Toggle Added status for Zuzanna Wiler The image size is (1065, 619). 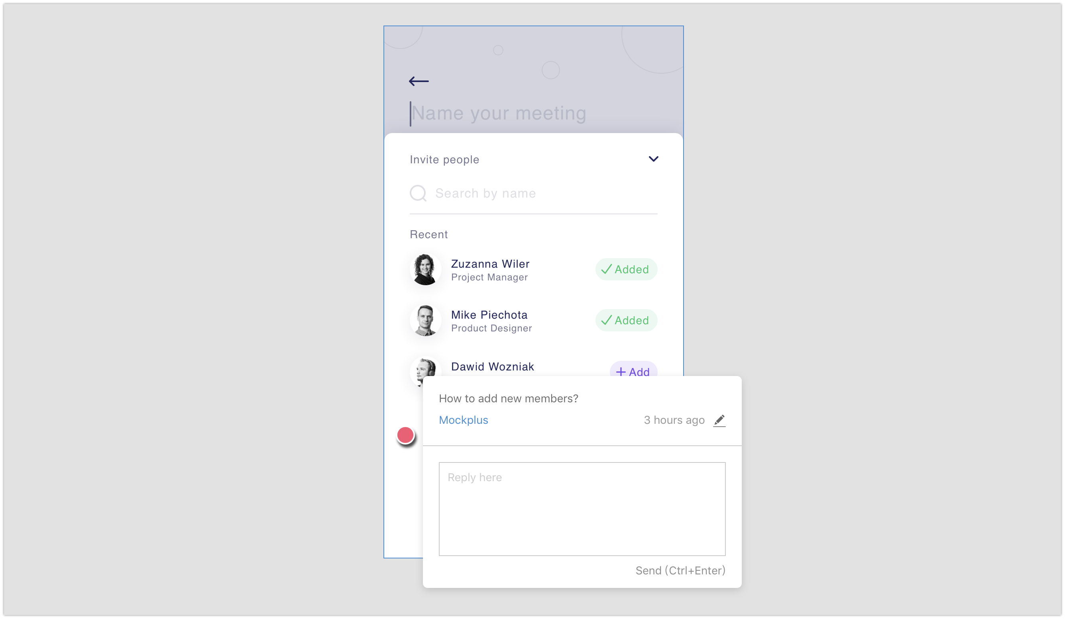pos(625,269)
